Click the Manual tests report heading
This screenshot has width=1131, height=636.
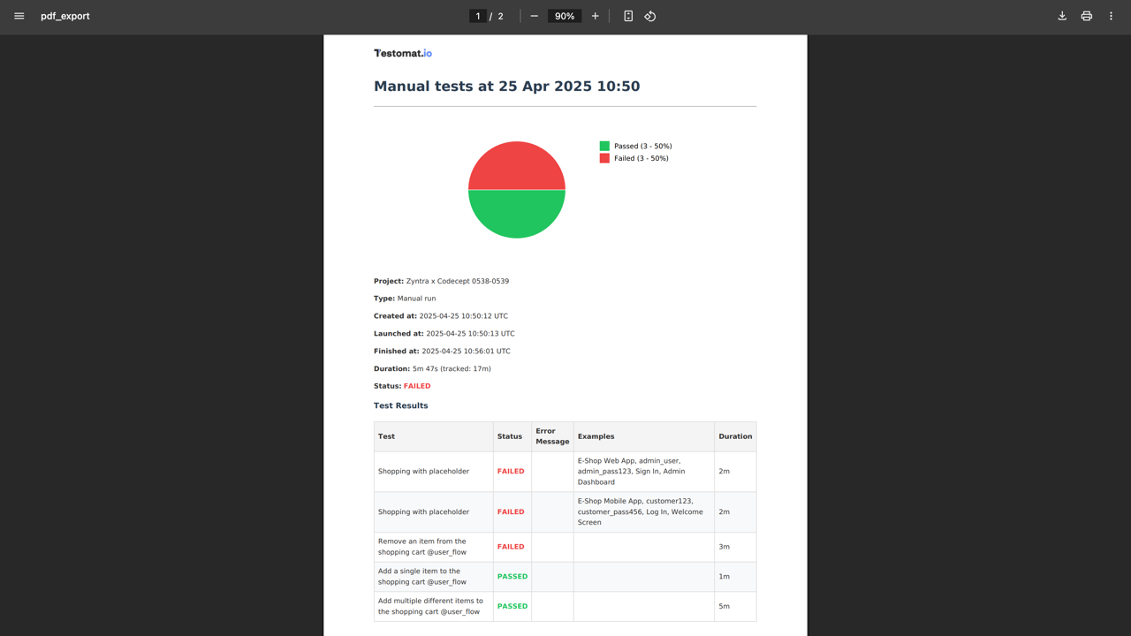(507, 86)
